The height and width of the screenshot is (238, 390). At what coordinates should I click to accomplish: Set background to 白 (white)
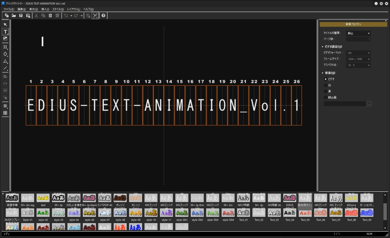coord(326,85)
